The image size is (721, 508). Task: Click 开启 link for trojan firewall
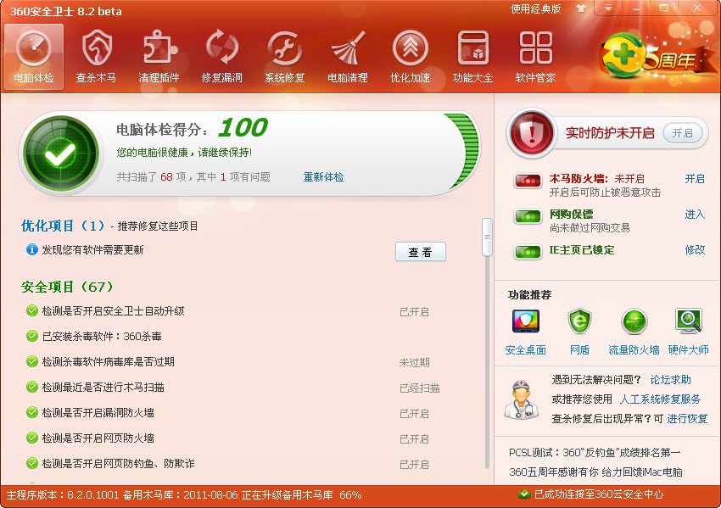695,179
